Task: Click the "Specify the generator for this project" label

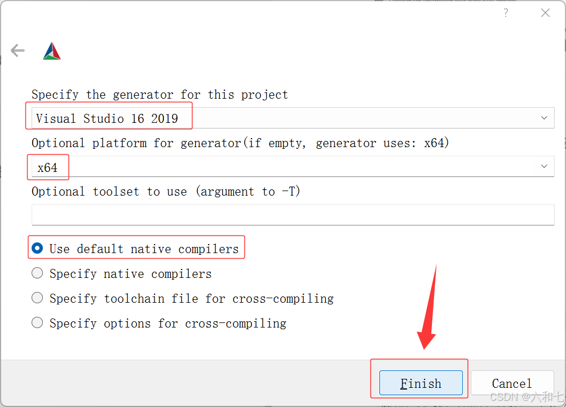Action: pos(160,95)
